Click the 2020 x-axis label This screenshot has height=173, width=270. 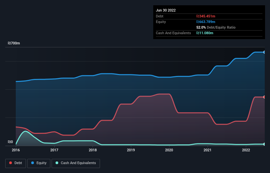pos(169,150)
